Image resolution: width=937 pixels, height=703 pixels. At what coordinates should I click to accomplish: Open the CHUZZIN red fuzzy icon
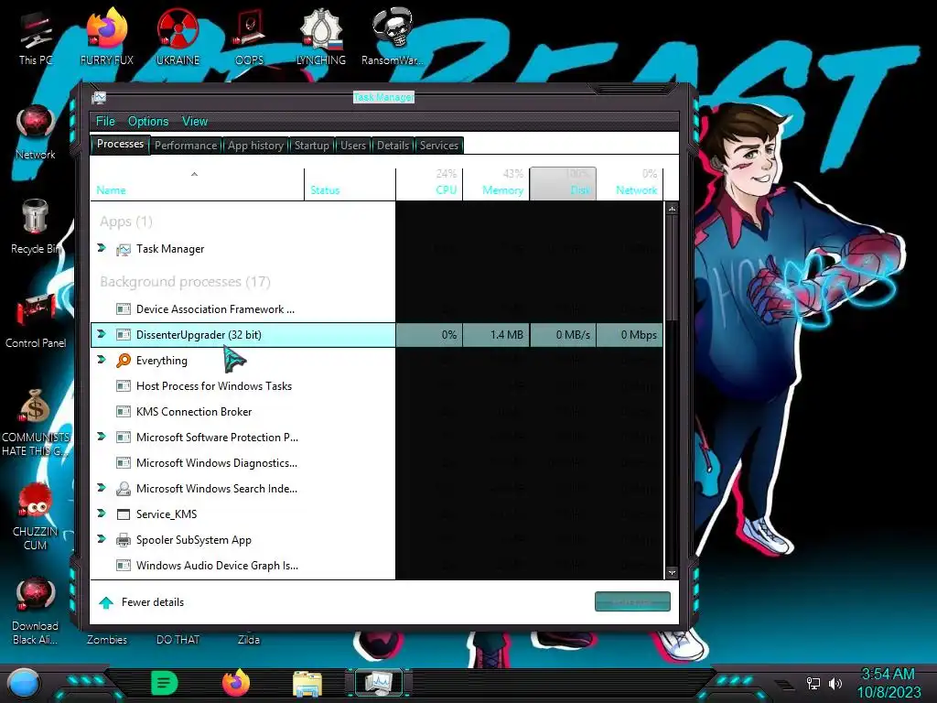coord(36,516)
